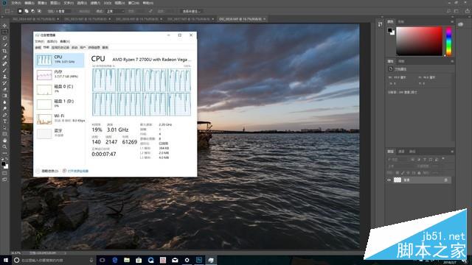
Task: Toggle Lock all in Layers panel
Action: pos(419,173)
